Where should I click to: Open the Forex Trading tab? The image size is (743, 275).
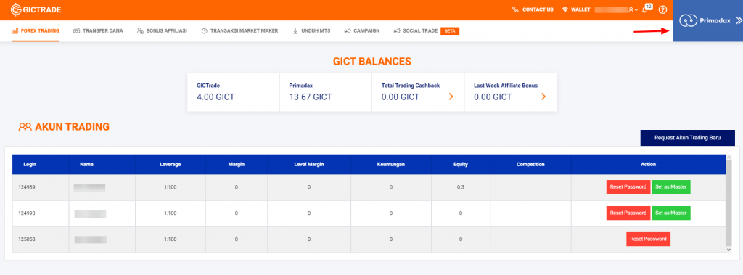(x=36, y=30)
